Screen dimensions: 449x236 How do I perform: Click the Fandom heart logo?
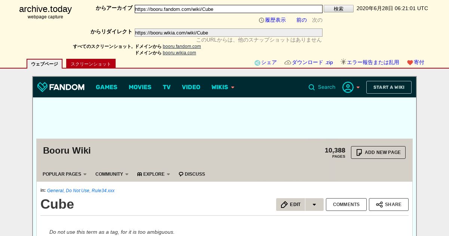tap(42, 87)
